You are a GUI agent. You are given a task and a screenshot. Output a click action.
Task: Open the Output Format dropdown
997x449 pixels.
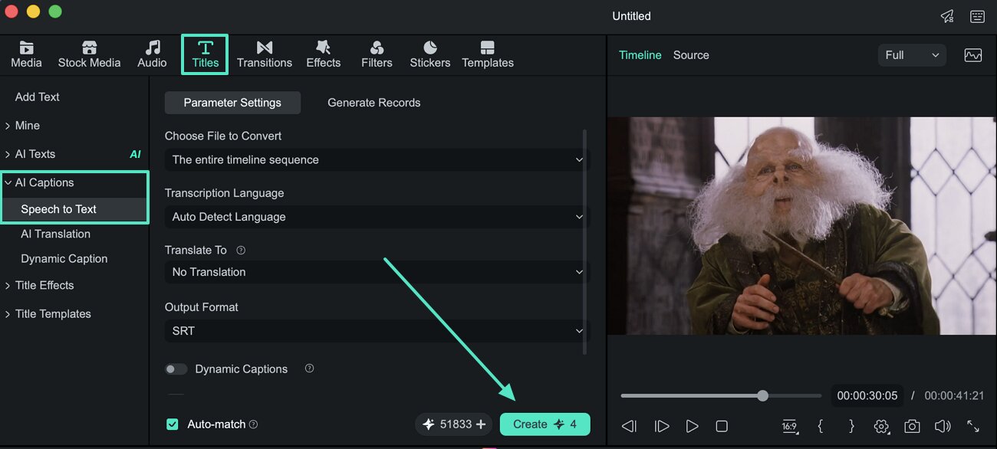[377, 331]
